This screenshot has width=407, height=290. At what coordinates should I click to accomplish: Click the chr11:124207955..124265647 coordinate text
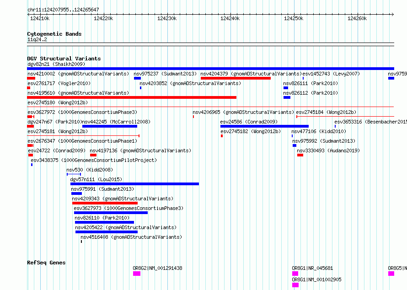[63, 10]
